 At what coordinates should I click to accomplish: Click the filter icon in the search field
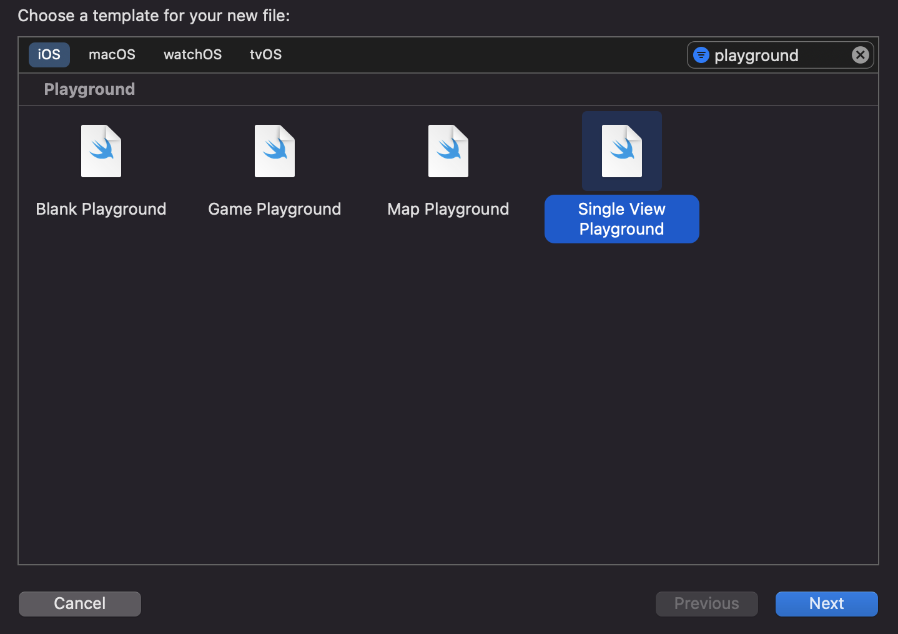(x=701, y=55)
